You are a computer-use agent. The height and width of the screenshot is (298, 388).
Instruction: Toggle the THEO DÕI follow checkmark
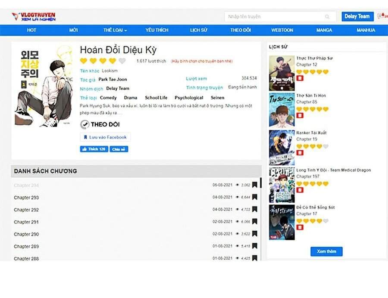point(85,125)
